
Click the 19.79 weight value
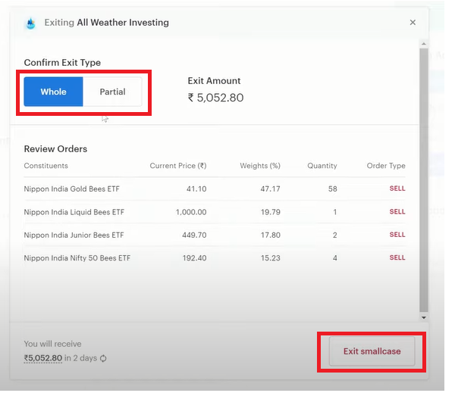[x=270, y=212]
